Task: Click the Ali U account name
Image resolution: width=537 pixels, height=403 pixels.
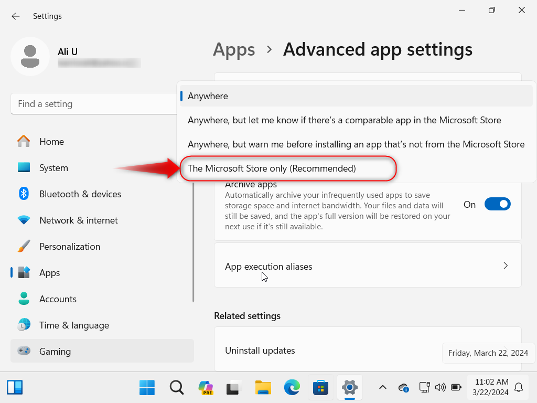Action: point(68,52)
